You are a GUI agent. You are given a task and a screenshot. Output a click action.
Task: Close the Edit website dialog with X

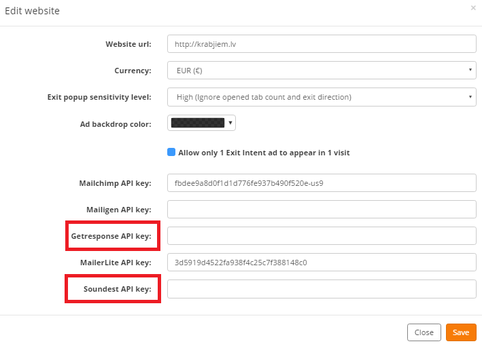[473, 8]
